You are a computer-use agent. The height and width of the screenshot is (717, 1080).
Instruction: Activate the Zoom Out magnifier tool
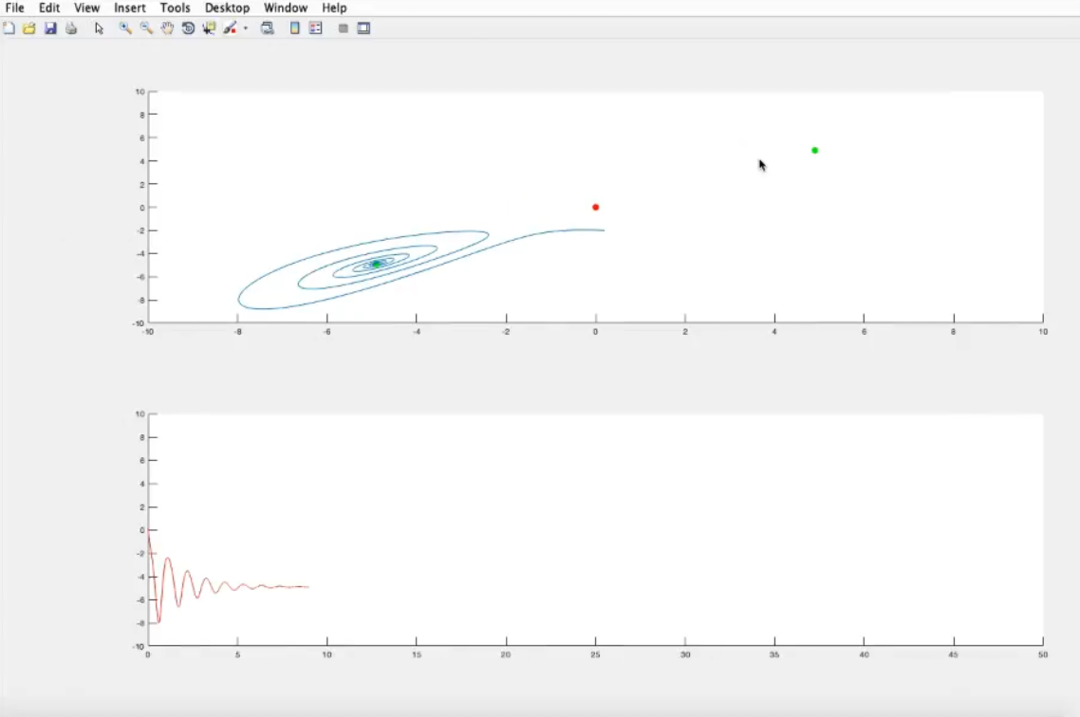[146, 28]
